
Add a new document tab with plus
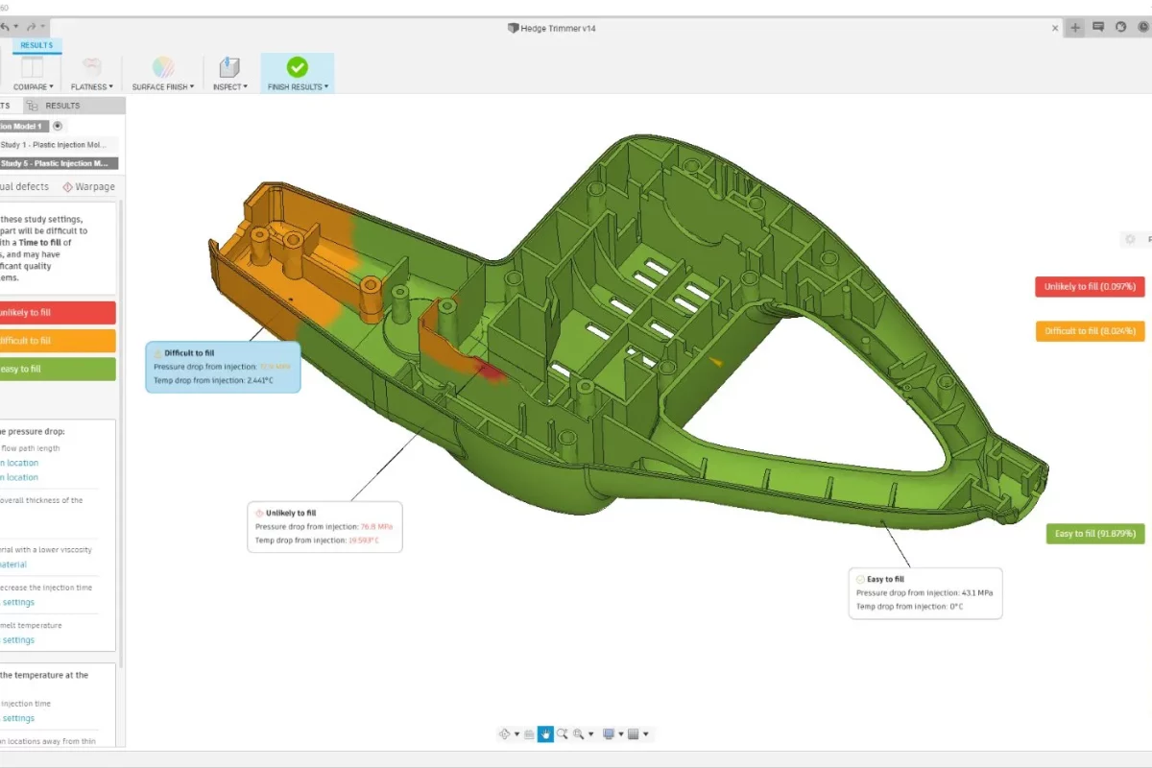(1075, 28)
